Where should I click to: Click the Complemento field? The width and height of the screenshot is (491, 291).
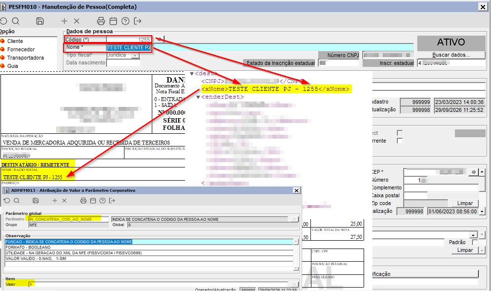pyautogui.click(x=441, y=187)
